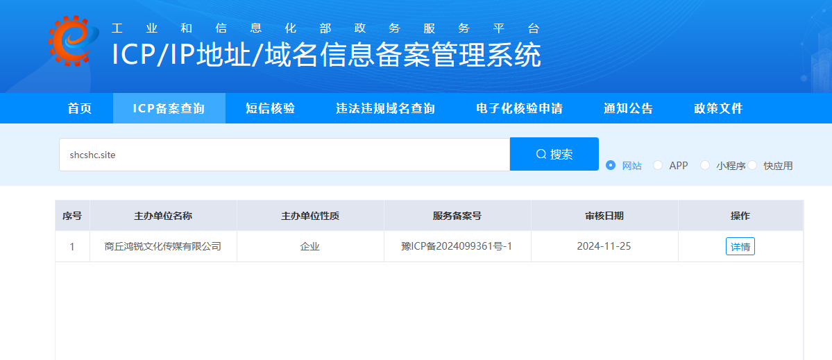Click the 搜索 search button
The image size is (832, 360).
point(554,154)
